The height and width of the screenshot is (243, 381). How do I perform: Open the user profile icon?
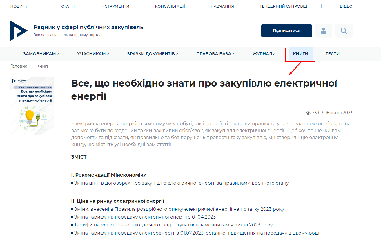323,31
